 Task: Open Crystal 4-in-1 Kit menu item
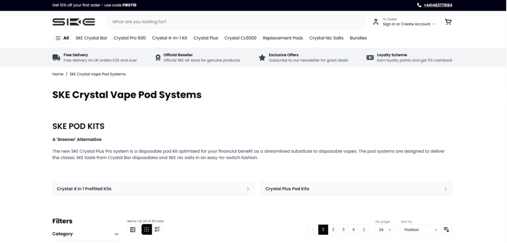[x=170, y=38]
